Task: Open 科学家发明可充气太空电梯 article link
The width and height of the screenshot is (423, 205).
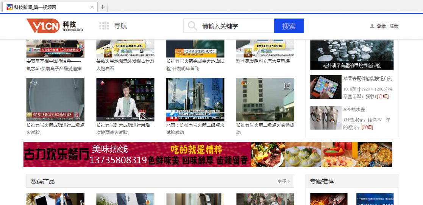Action: (263, 61)
